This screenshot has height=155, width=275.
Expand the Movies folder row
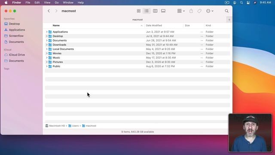click(x=47, y=53)
